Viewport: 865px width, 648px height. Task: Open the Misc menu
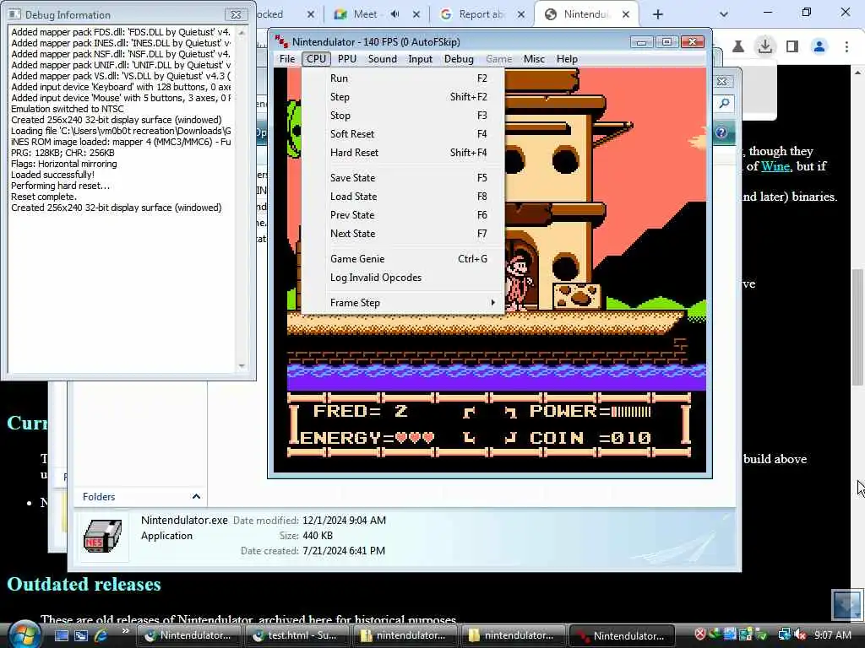(534, 59)
